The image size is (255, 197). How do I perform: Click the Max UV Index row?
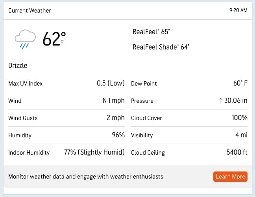(66, 84)
